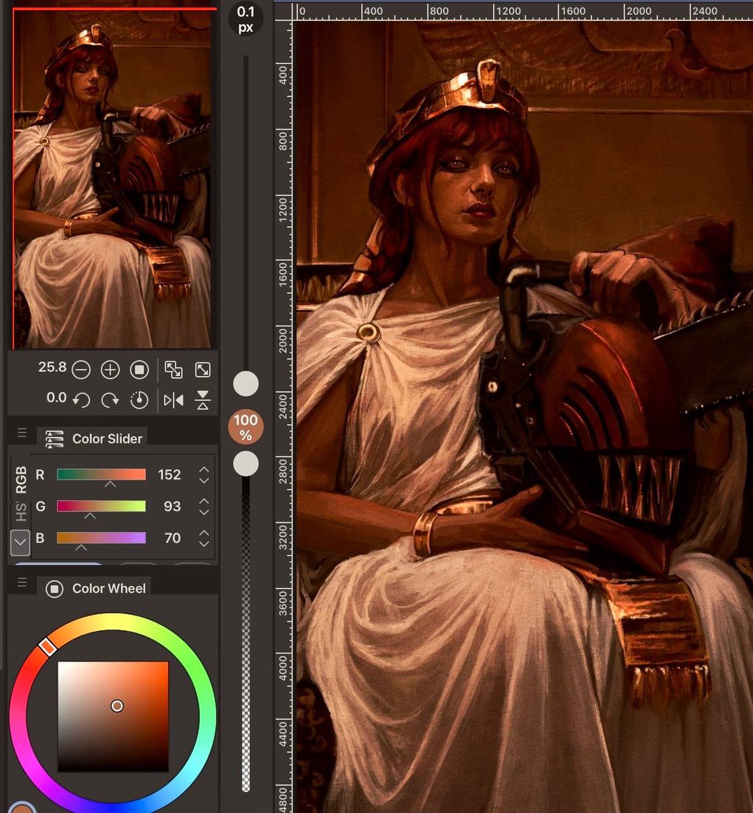
Task: Click the red channel color slider
Action: 102,474
